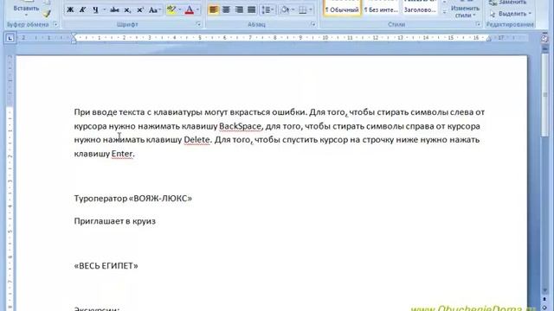Click Заменить in editing group
Viewport: 554px width, 311px height.
(512, 3)
